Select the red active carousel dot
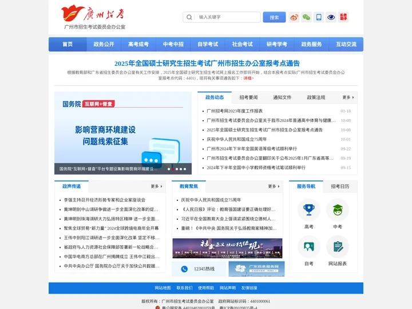Image resolution: width=412 pixels, height=309 pixels. point(173,169)
